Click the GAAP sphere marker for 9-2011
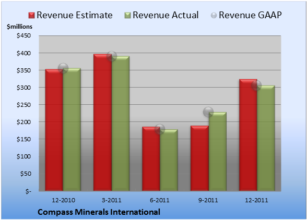This screenshot has height=220, width=307. 208,112
